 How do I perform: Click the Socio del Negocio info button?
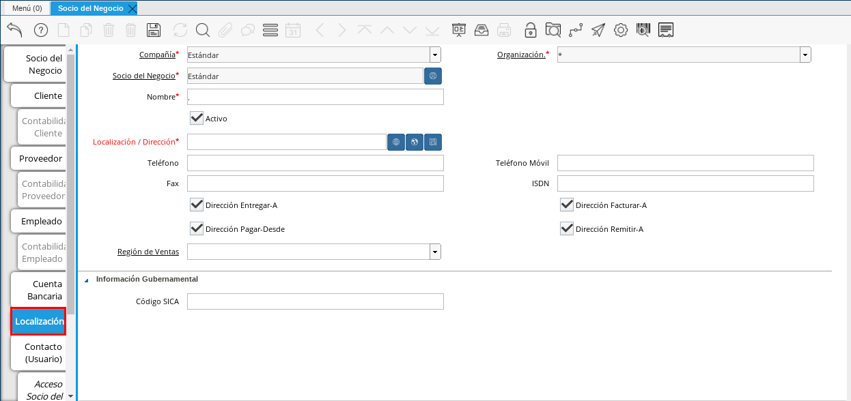(433, 76)
